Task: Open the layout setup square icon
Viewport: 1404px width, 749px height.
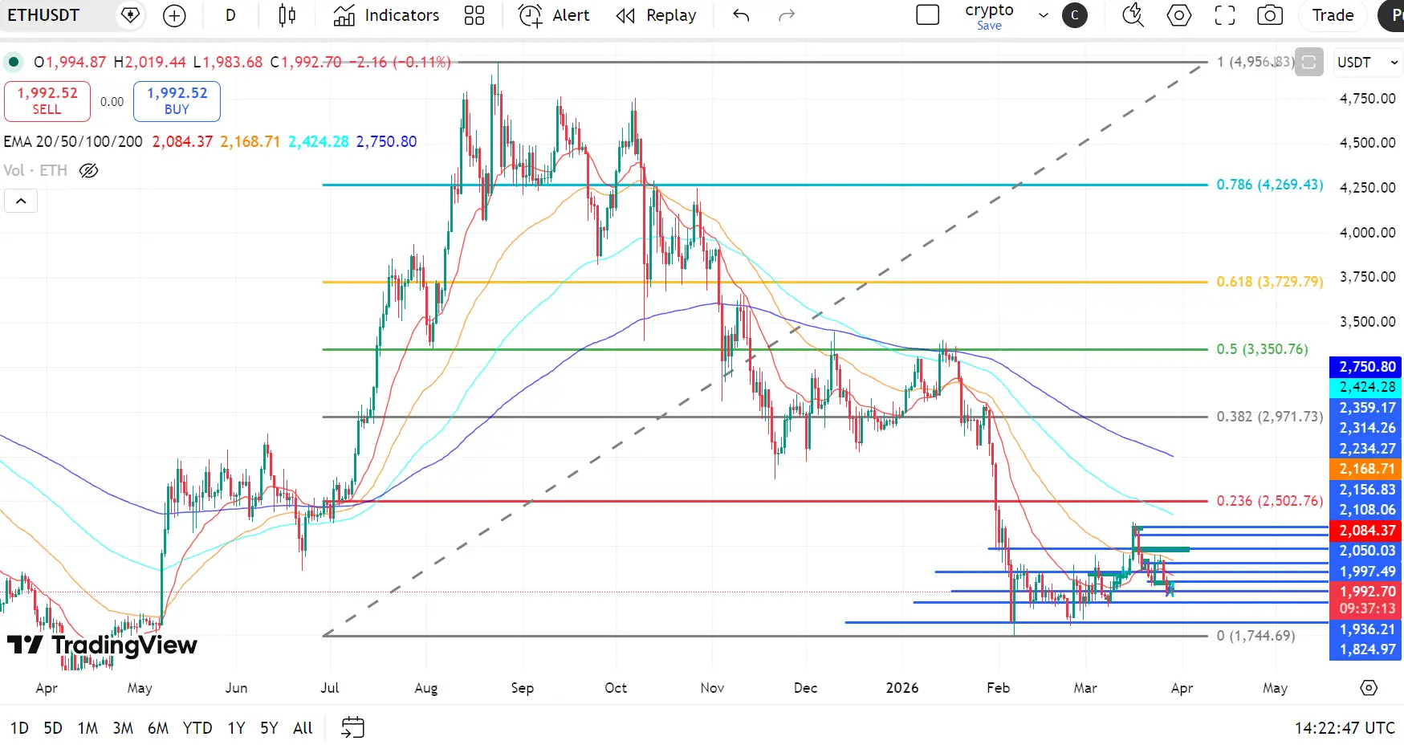Action: pos(928,15)
